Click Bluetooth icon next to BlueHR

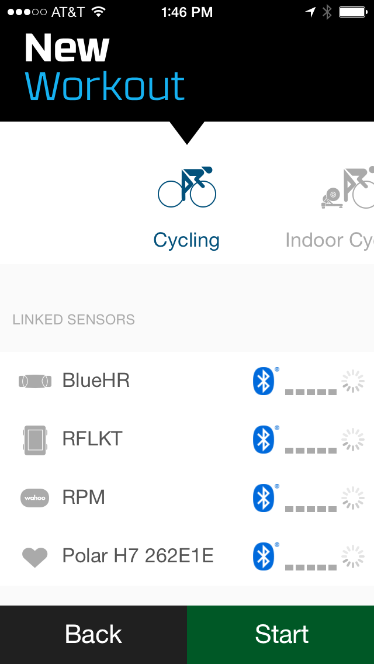[265, 381]
